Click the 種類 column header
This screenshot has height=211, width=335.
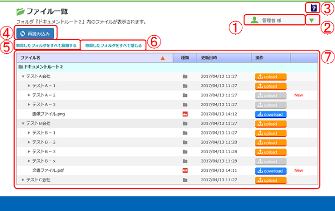pyautogui.click(x=185, y=58)
